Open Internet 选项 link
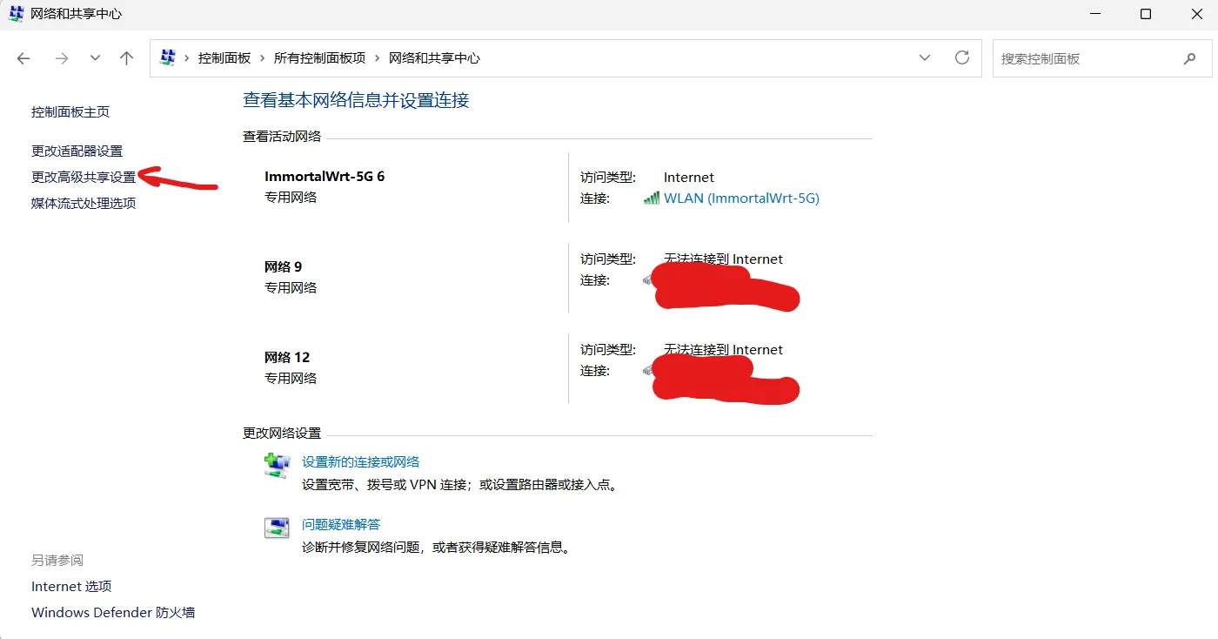This screenshot has width=1218, height=639. pyautogui.click(x=71, y=587)
